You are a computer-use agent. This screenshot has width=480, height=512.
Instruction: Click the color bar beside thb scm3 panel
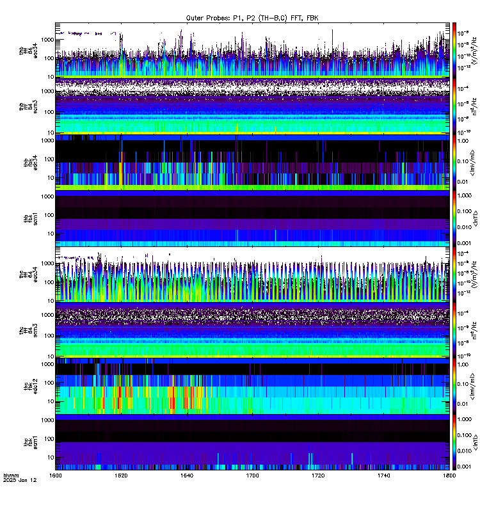tap(454, 106)
